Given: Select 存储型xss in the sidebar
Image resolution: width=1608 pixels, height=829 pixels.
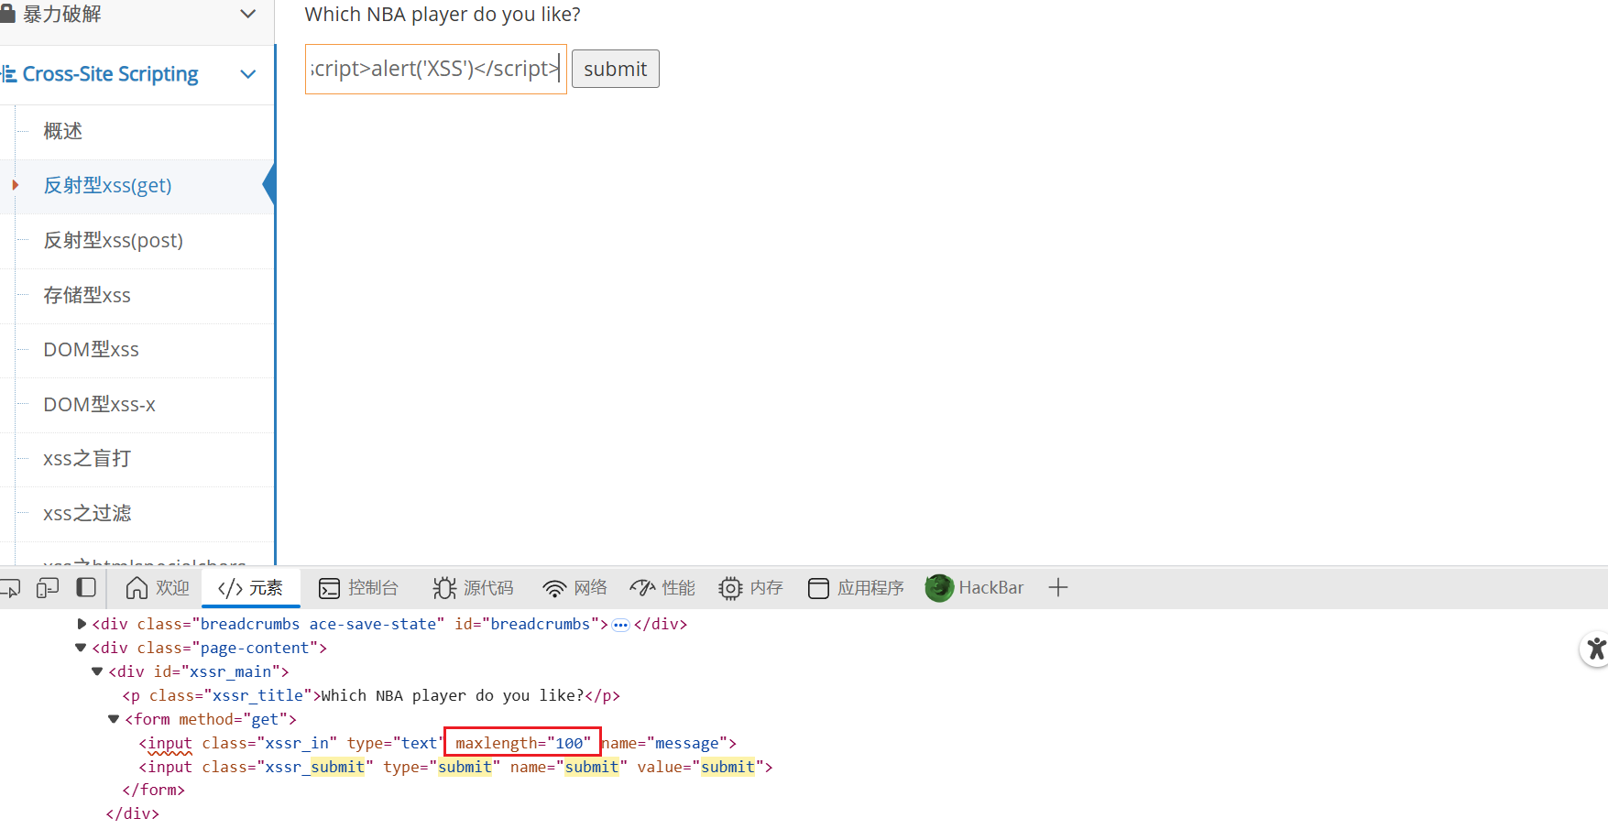Looking at the screenshot, I should click(87, 295).
